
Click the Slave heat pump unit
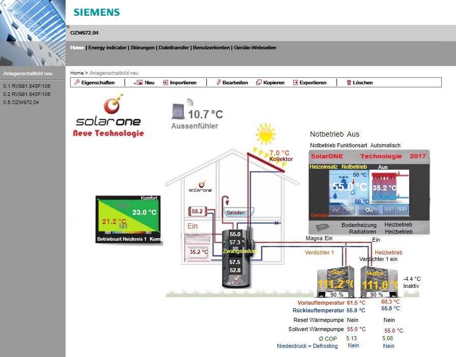coord(336,282)
